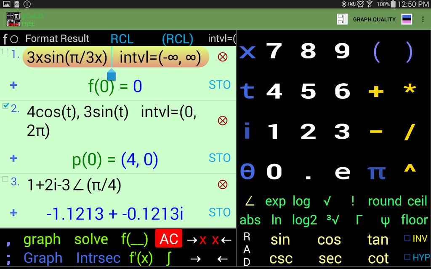
Task: Tap the imaginary unit i key
Action: coord(247,131)
